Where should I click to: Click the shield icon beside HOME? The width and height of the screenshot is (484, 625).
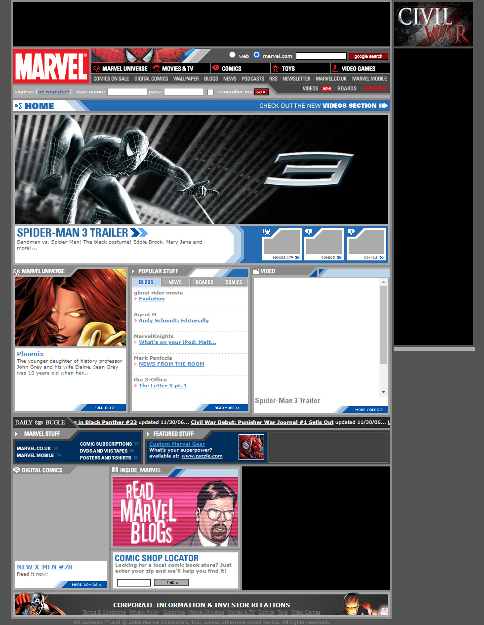point(19,106)
